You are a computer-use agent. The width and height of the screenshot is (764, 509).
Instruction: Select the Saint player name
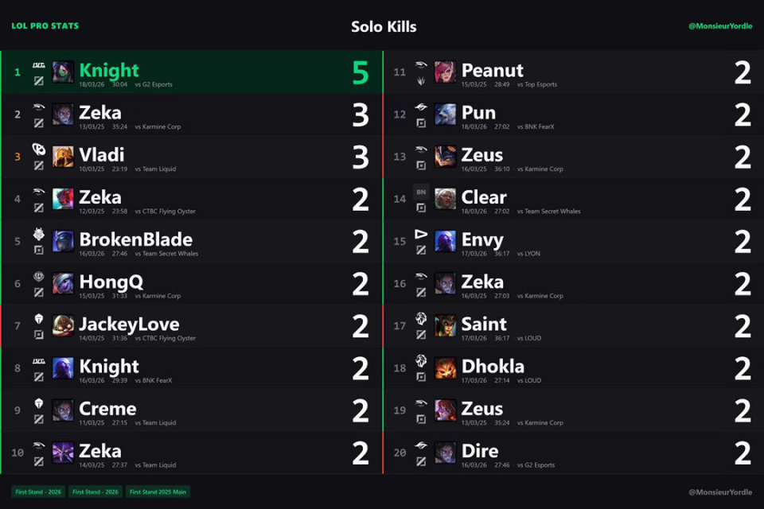484,324
